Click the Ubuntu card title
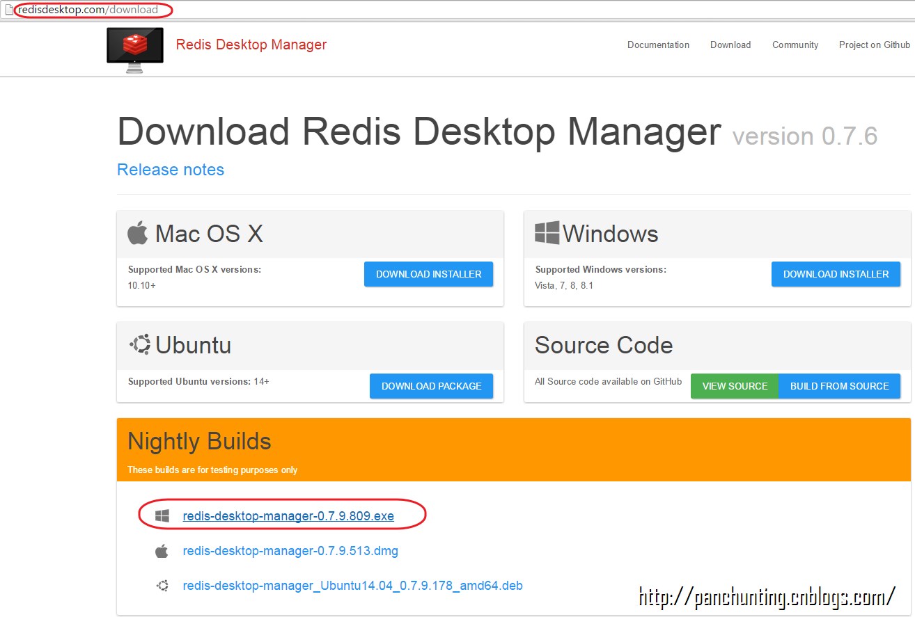 (193, 345)
